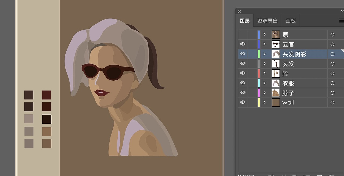Click the target circle of the 原 layer
The height and width of the screenshot is (176, 344).
[332, 35]
